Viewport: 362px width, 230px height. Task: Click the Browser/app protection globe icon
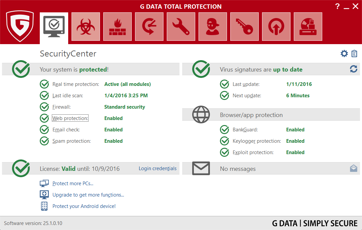coord(201,115)
